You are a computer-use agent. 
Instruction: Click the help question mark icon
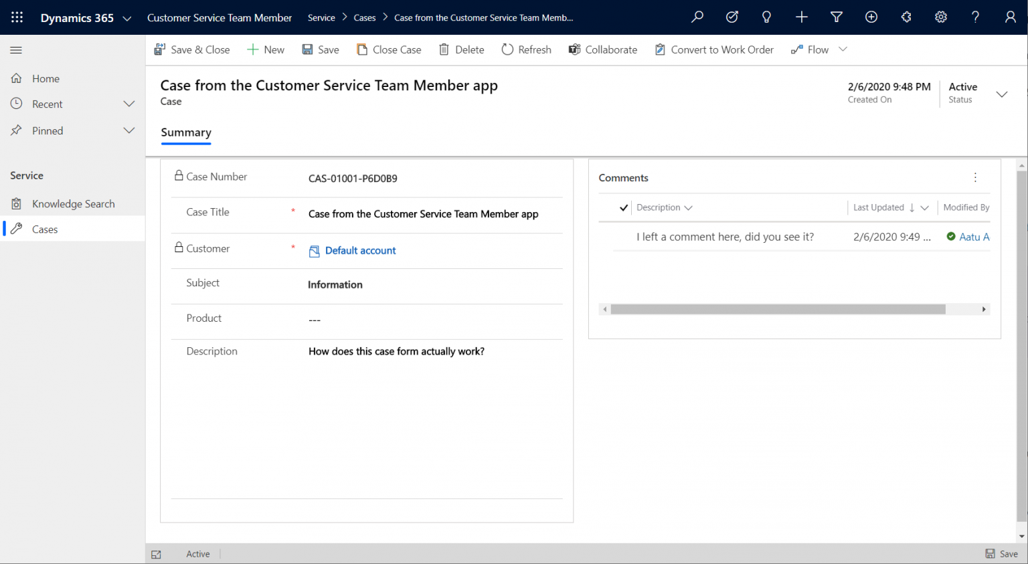click(x=976, y=17)
